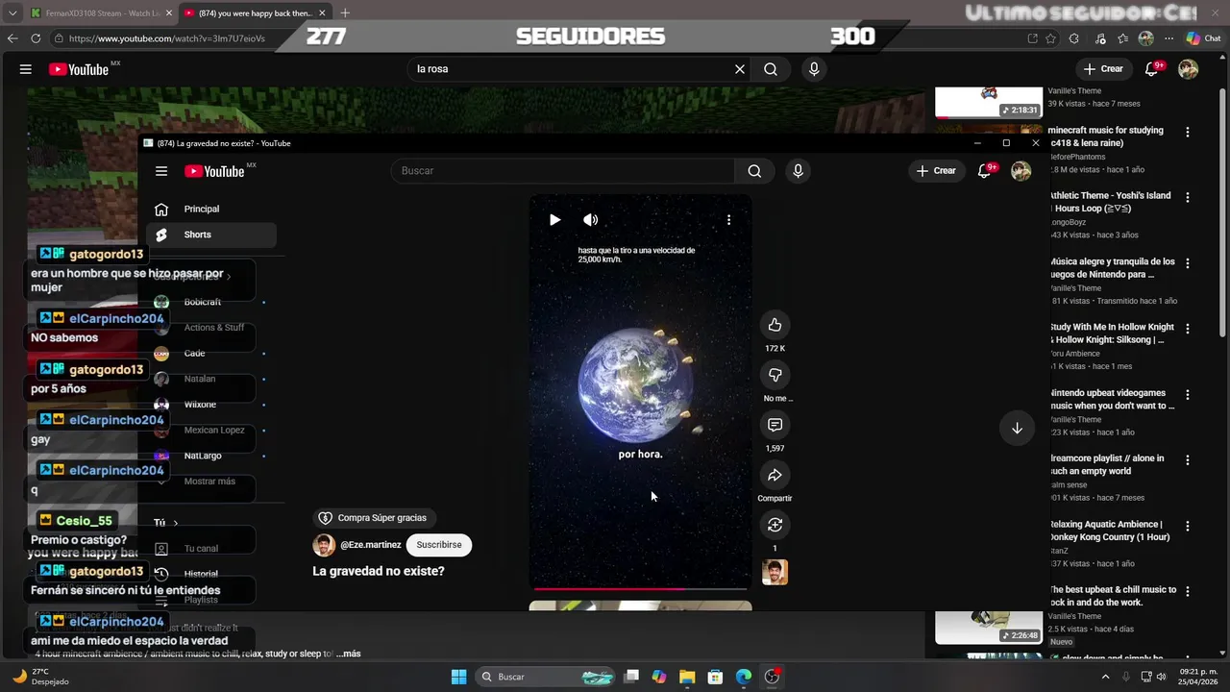Click background YouTube Crear button

pos(1103,69)
